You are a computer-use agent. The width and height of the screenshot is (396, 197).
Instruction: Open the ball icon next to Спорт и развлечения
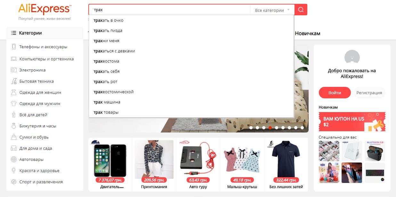(x=14, y=182)
